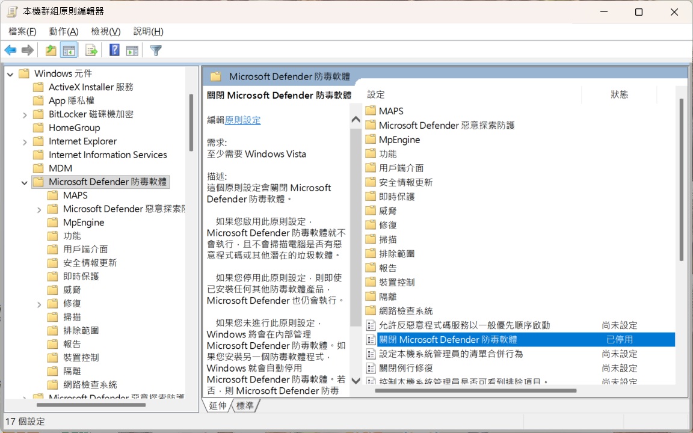Open the 說明(H) menu
Image resolution: width=693 pixels, height=433 pixels.
148,31
